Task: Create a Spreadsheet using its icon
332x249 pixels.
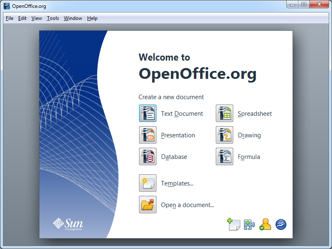Action: [x=225, y=113]
